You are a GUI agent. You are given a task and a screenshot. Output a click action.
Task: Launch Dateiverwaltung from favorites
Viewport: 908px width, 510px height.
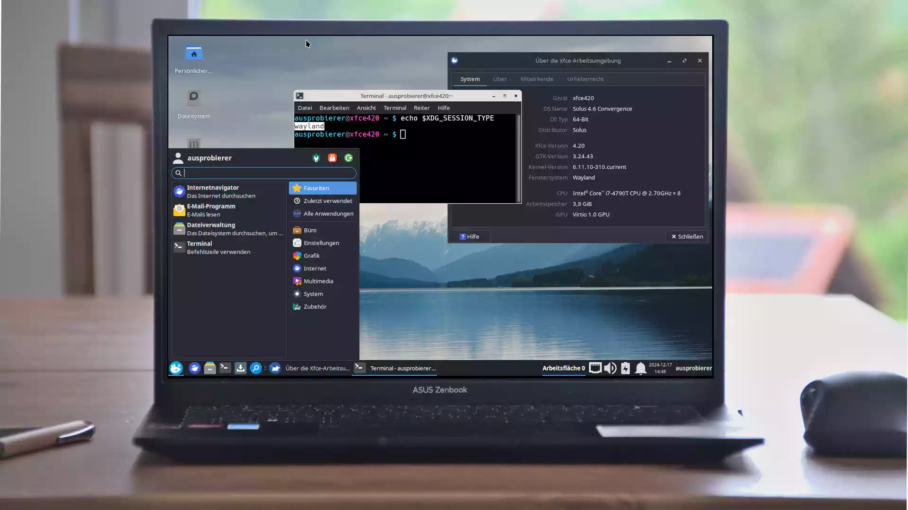(228, 229)
